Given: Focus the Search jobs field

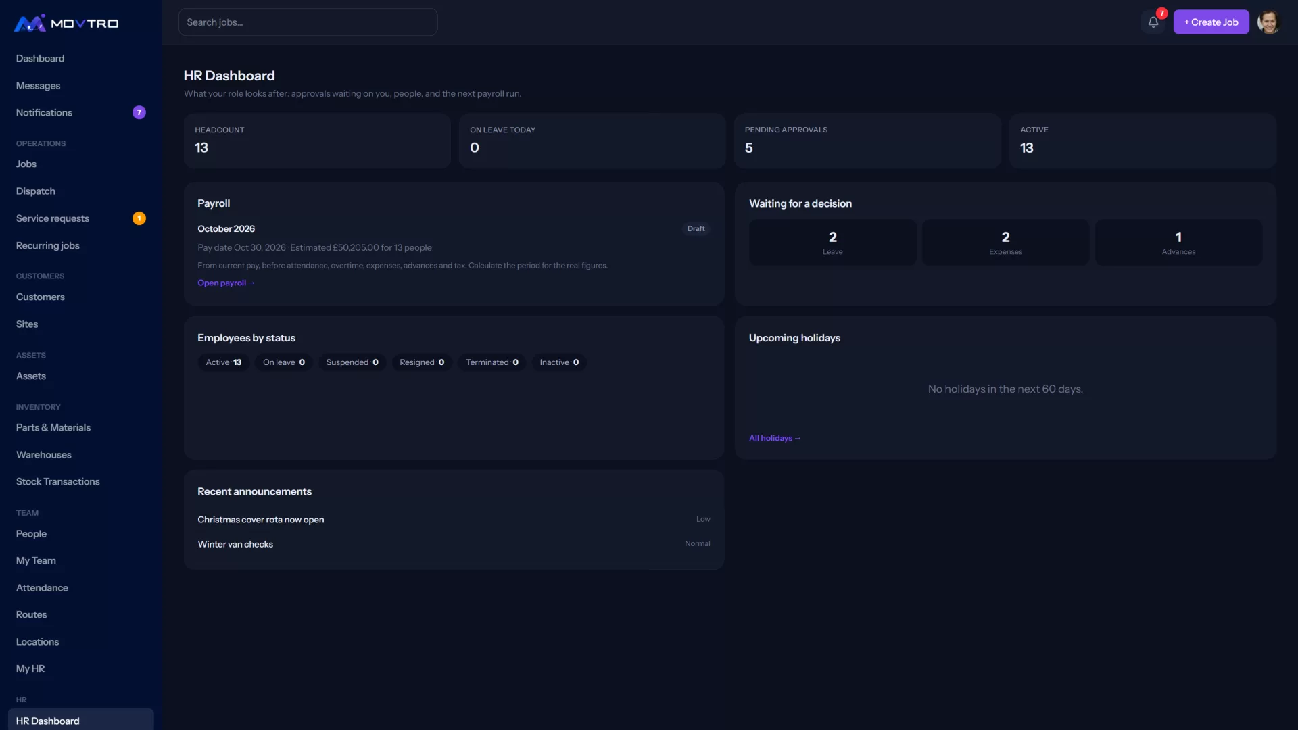Looking at the screenshot, I should point(308,22).
